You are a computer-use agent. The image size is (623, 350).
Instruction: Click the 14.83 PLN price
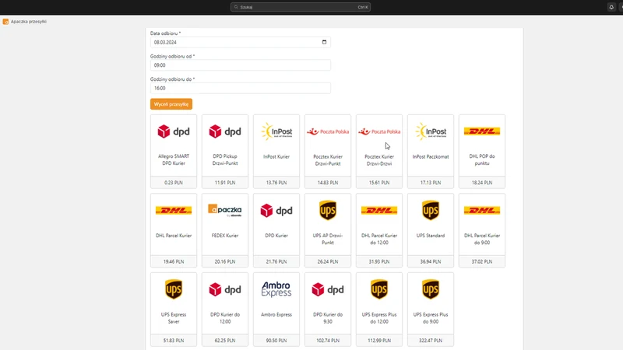click(328, 183)
